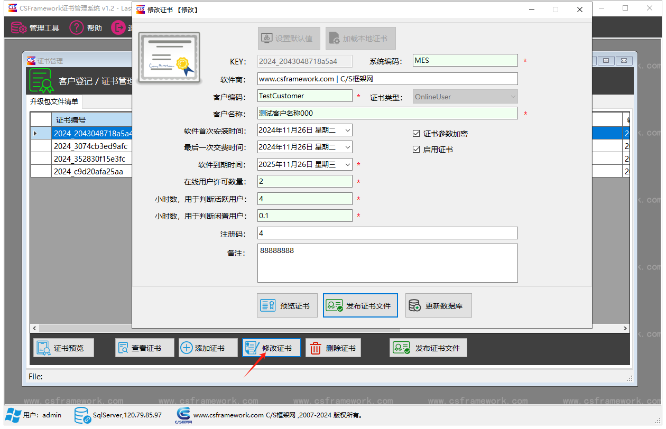Click the idle-user hours field 0.1
Screen dimensions: 666x429
point(304,216)
